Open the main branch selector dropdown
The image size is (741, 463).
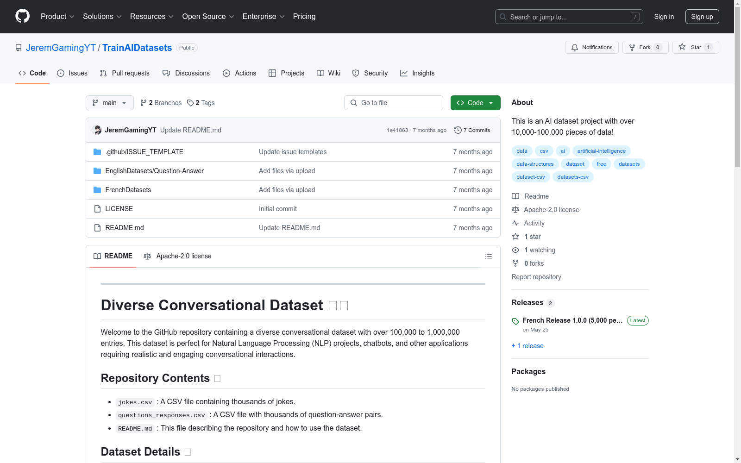coord(110,103)
